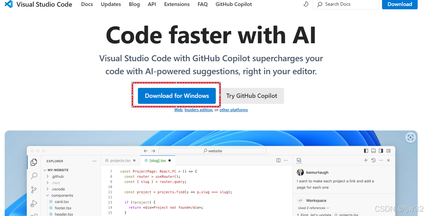Expand the .vscode folder
This screenshot has height=216, width=425.
(48, 189)
